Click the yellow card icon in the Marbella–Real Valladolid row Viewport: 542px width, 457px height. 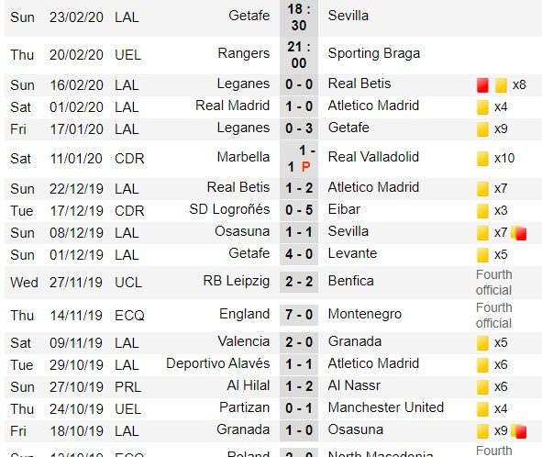[482, 159]
